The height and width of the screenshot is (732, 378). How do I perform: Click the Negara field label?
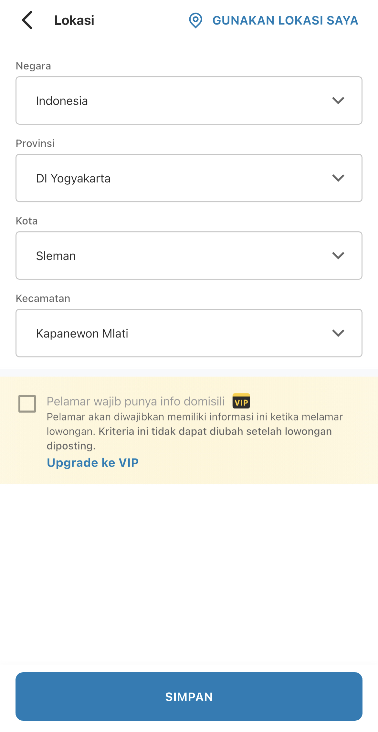(34, 66)
